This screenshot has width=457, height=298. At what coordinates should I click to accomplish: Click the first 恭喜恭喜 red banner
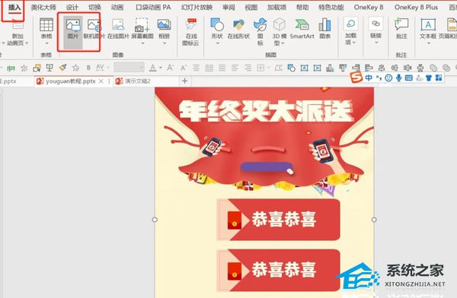click(x=278, y=220)
